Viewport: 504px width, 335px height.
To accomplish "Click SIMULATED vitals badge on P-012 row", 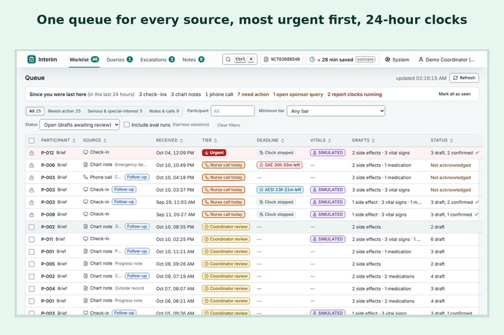I will click(x=328, y=153).
